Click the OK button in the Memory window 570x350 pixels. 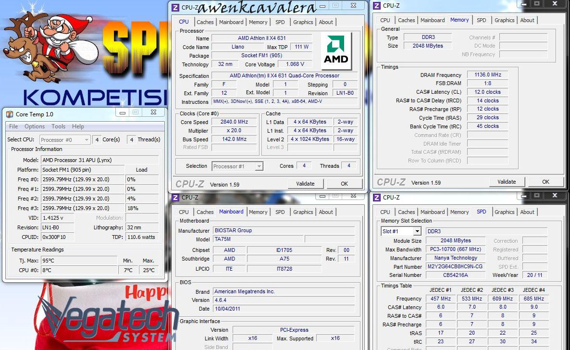pos(545,182)
